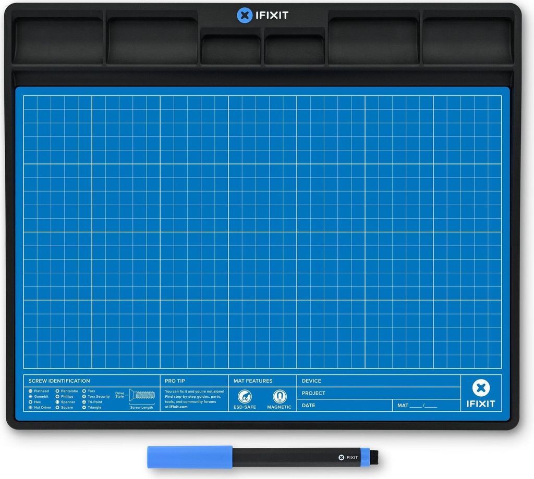
Task: Click the iFixit logo at top center
Action: (262, 15)
